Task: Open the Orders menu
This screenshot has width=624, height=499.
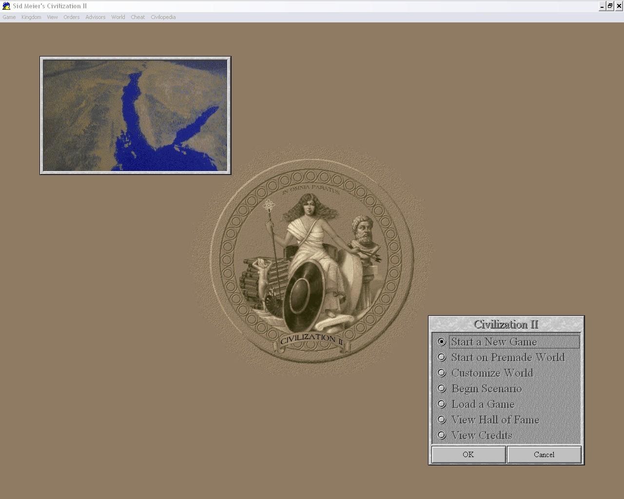Action: (x=72, y=17)
